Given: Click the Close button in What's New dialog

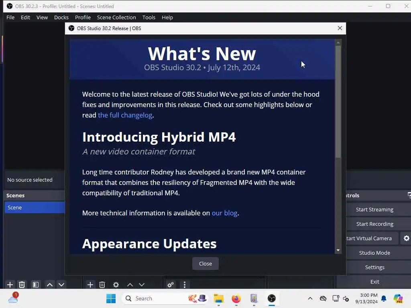Looking at the screenshot, I should (205, 263).
